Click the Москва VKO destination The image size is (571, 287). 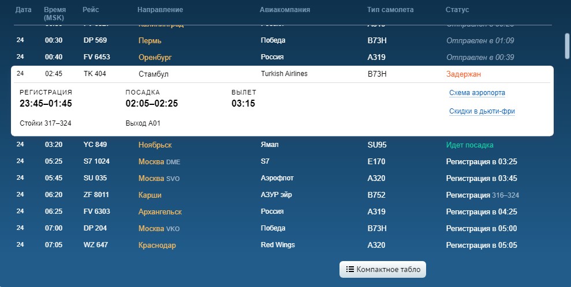click(159, 228)
